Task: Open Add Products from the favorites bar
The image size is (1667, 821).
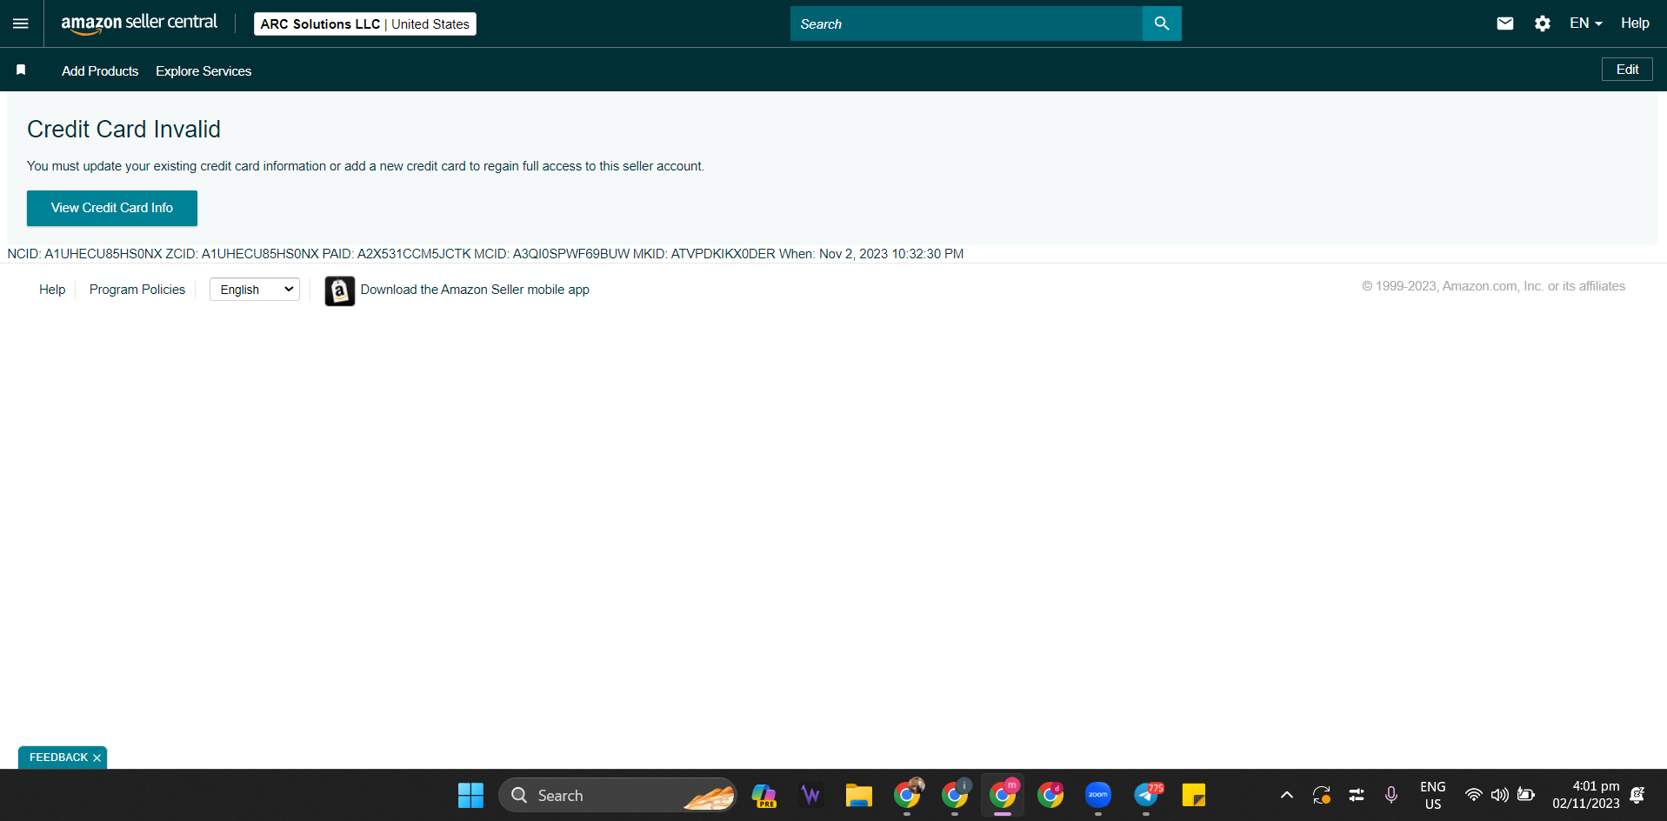Action: pyautogui.click(x=100, y=70)
